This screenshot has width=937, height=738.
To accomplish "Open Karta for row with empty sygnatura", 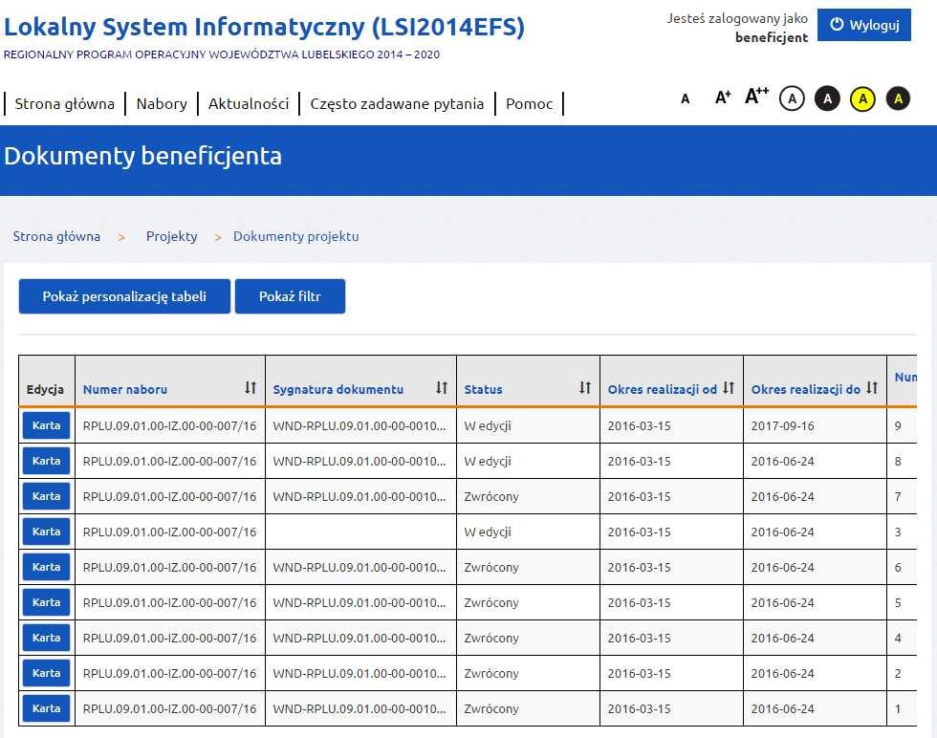I will 46,532.
